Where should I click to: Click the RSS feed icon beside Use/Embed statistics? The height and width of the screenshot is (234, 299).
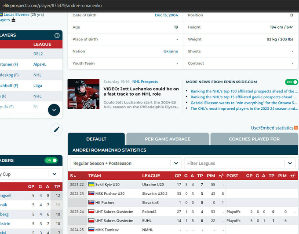[296, 128]
